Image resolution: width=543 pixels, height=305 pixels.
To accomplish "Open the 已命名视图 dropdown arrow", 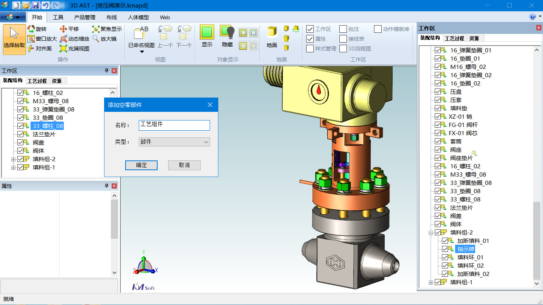I will click(142, 52).
